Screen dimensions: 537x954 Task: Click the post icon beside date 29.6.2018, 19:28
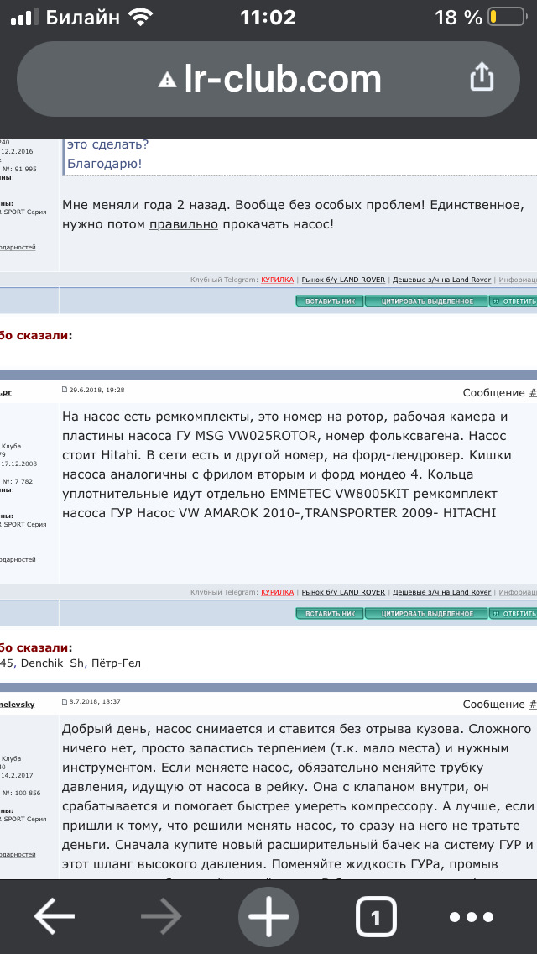point(65,391)
